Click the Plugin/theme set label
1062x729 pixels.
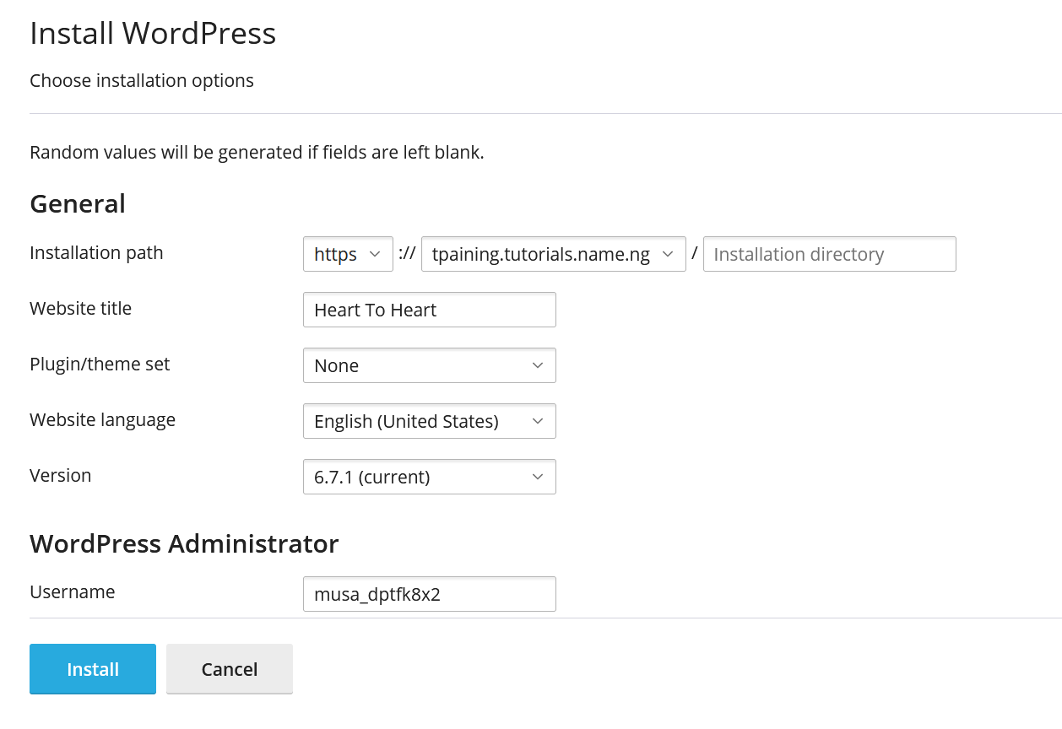click(100, 364)
